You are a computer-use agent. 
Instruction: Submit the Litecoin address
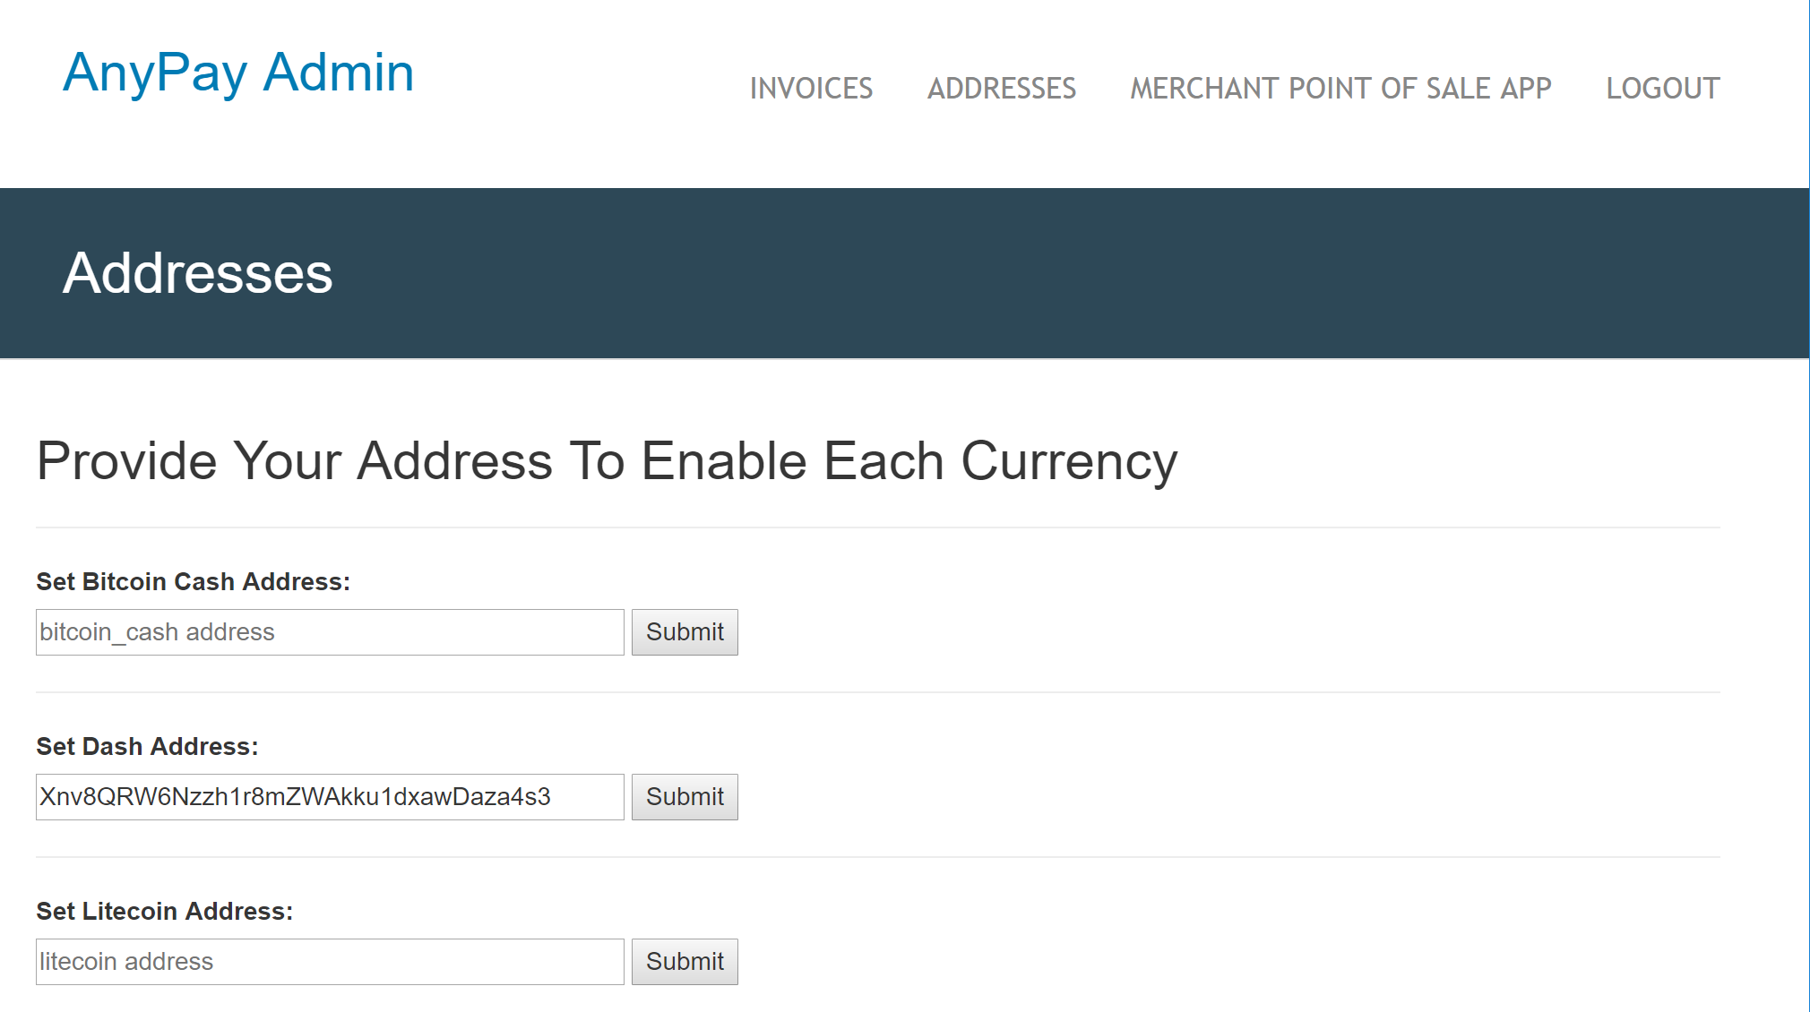[x=685, y=962]
